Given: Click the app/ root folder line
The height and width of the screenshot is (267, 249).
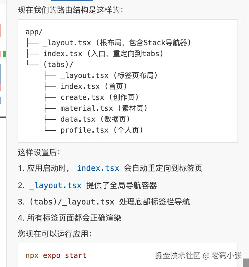Looking at the screenshot, I should [34, 32].
